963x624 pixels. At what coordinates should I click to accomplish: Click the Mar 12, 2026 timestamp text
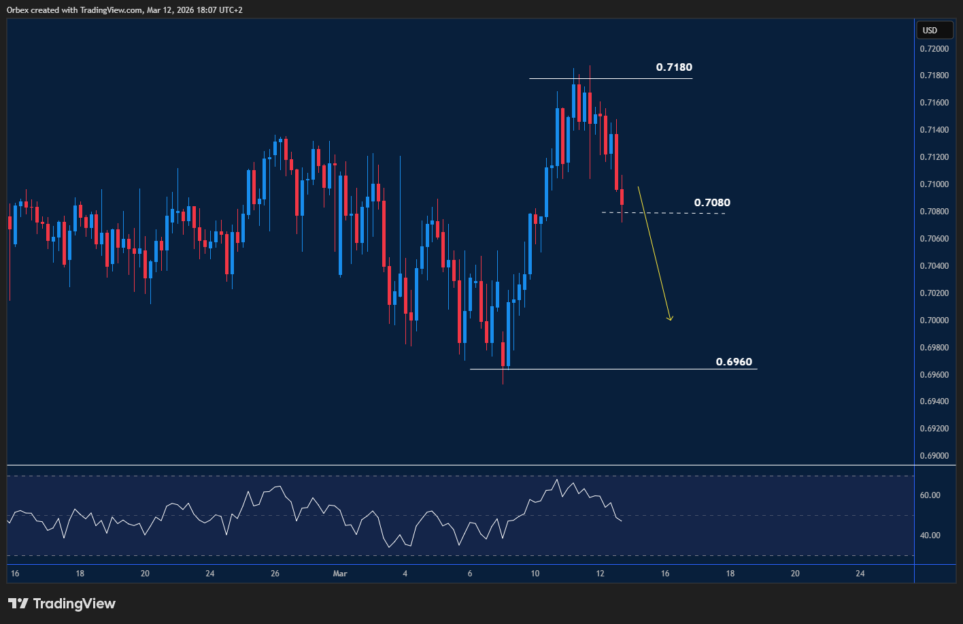click(170, 10)
